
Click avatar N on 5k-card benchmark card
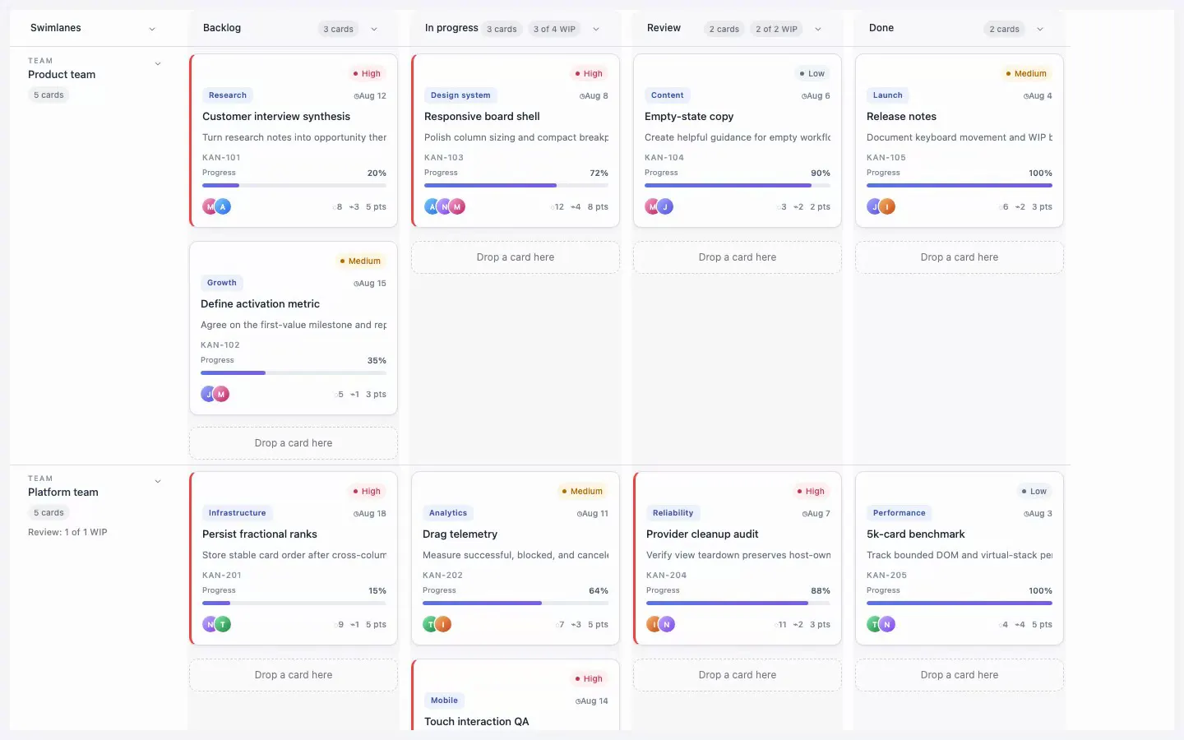(887, 625)
